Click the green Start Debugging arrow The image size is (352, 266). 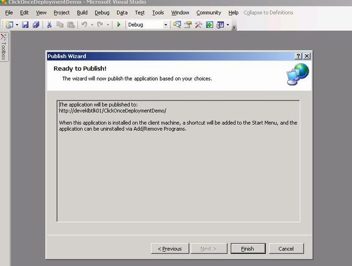pyautogui.click(x=119, y=25)
